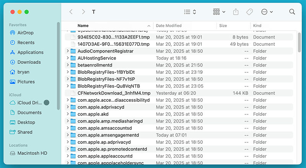Viewport: 306px width, 168px height.
Task: Expand the com.apple.adprivacyd folder
Action: coord(68,107)
